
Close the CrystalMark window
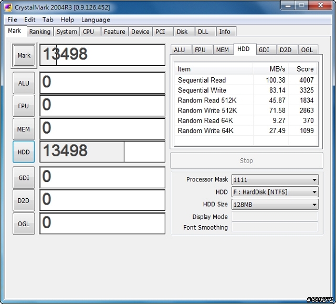pyautogui.click(x=320, y=5)
